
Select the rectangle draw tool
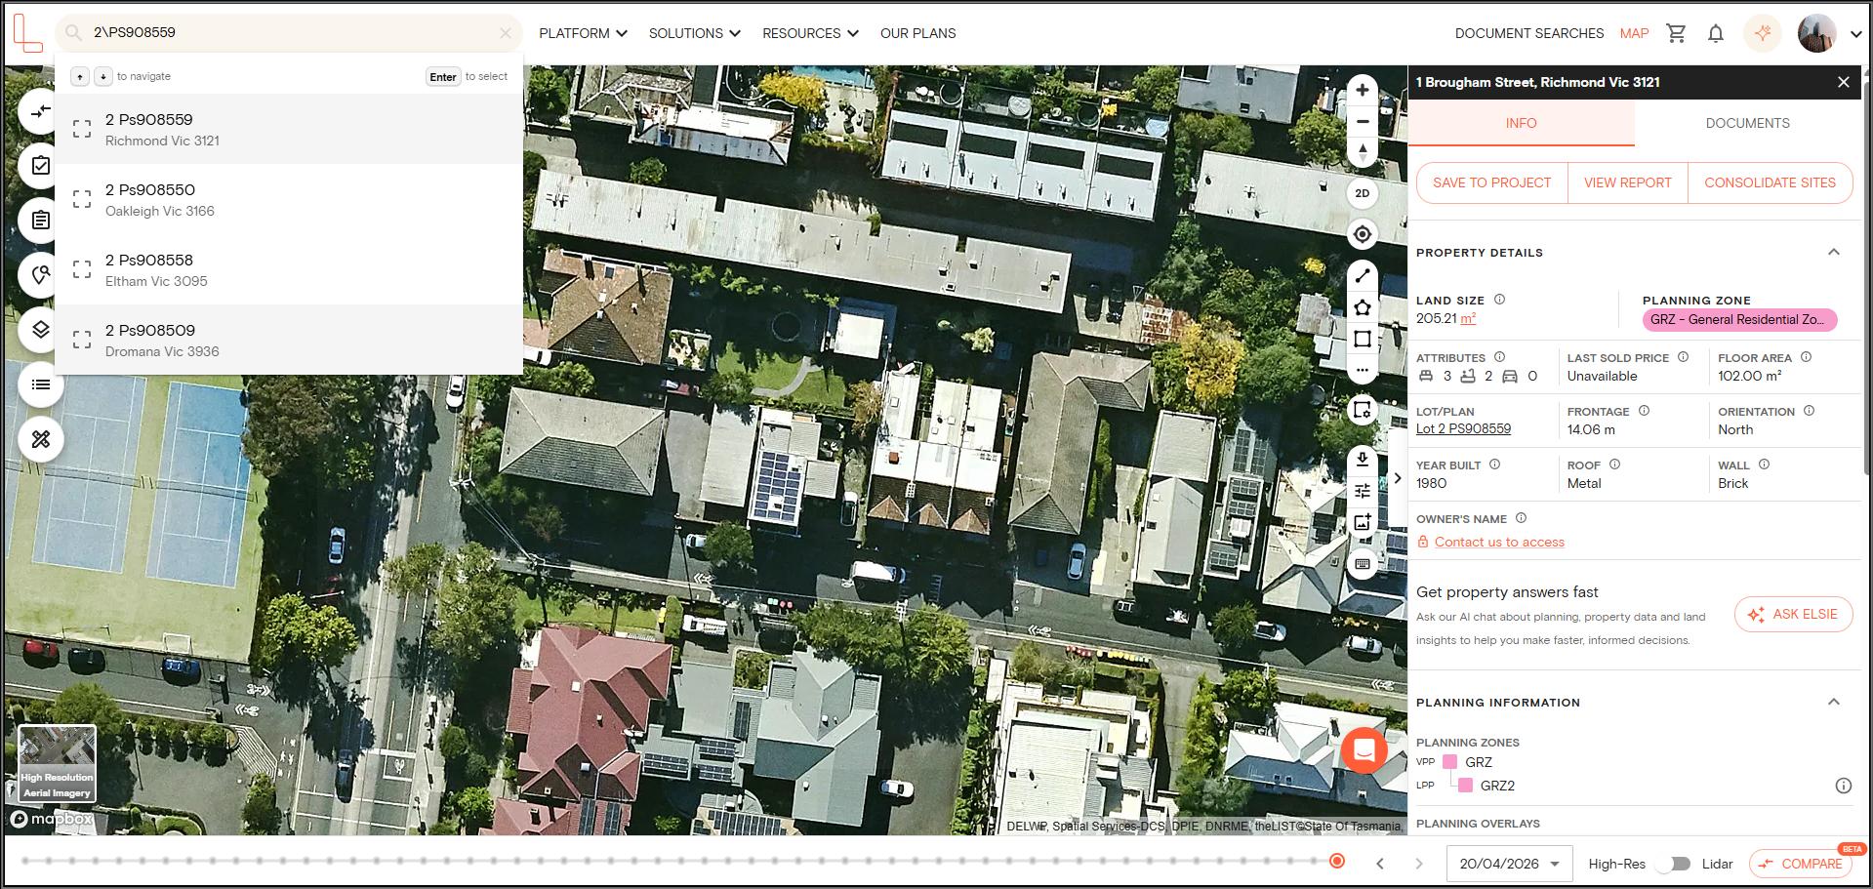[x=1363, y=339]
